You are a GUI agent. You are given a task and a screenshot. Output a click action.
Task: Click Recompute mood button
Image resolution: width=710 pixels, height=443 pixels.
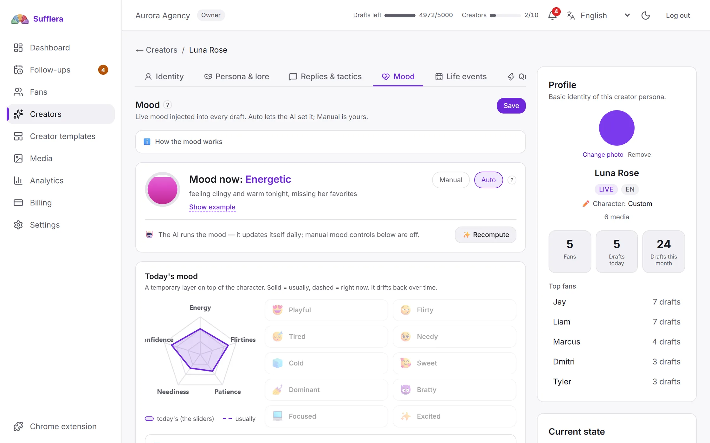[x=485, y=235]
